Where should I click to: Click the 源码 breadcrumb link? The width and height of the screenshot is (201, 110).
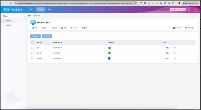tap(29, 16)
